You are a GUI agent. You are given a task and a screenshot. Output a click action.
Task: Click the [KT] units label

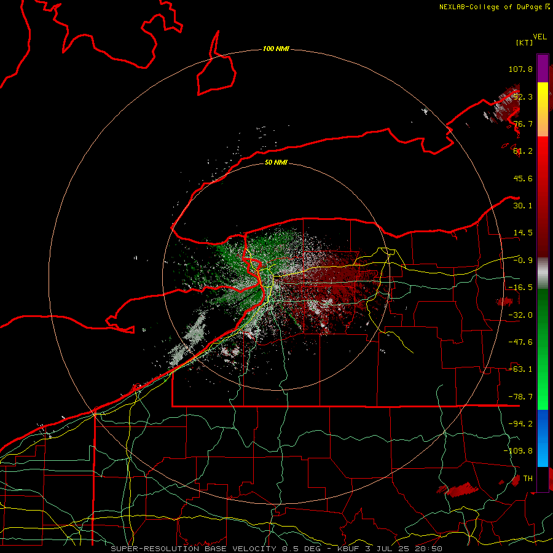(525, 42)
